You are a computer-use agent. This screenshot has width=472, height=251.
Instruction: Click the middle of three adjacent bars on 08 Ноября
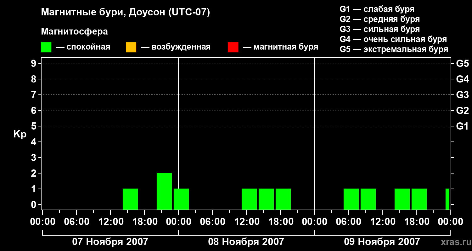pos(266,199)
